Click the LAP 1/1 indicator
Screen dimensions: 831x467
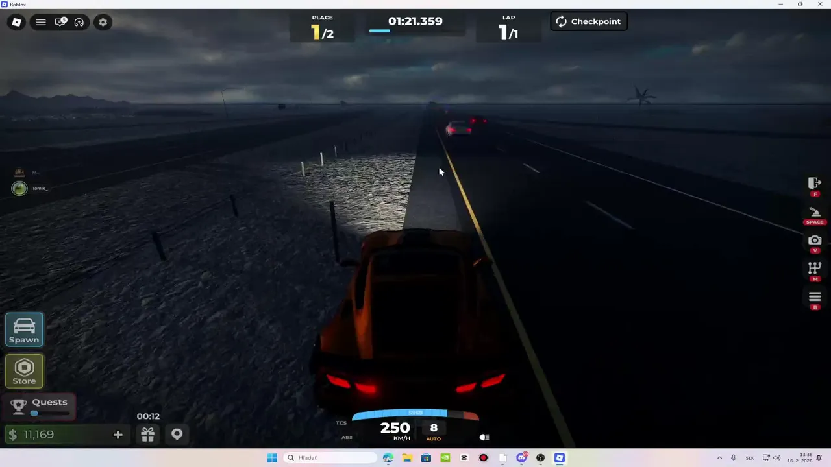(x=508, y=27)
